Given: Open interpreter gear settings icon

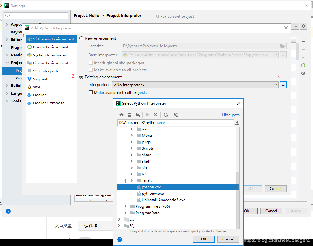Looking at the screenshot, I should pos(303,26).
